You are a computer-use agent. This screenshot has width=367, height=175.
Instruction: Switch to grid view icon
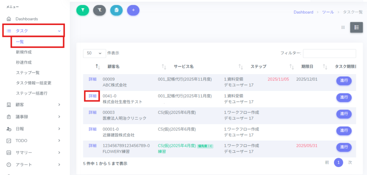point(343,27)
